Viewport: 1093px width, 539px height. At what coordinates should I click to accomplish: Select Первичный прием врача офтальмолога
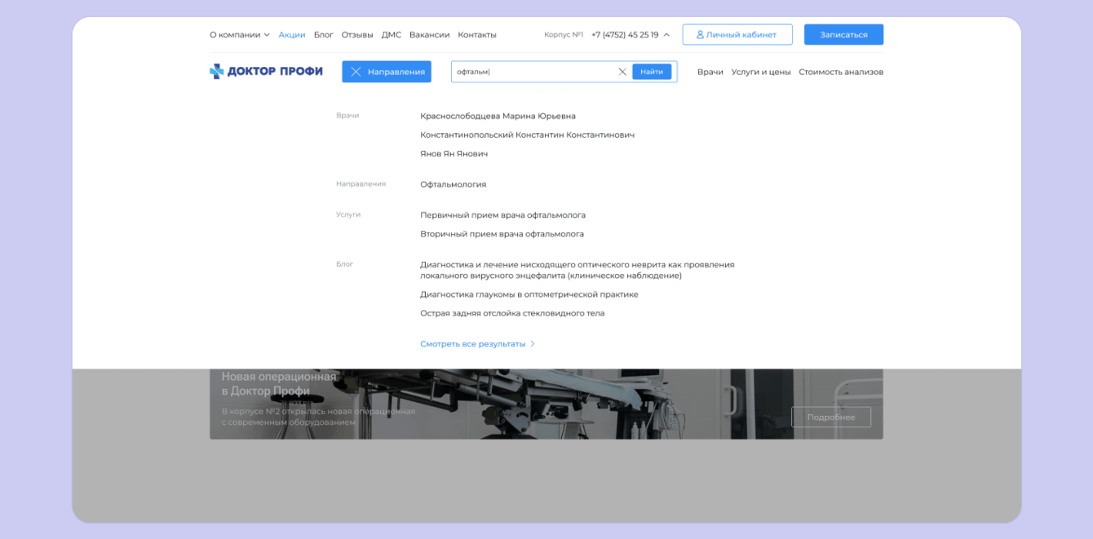pyautogui.click(x=502, y=215)
